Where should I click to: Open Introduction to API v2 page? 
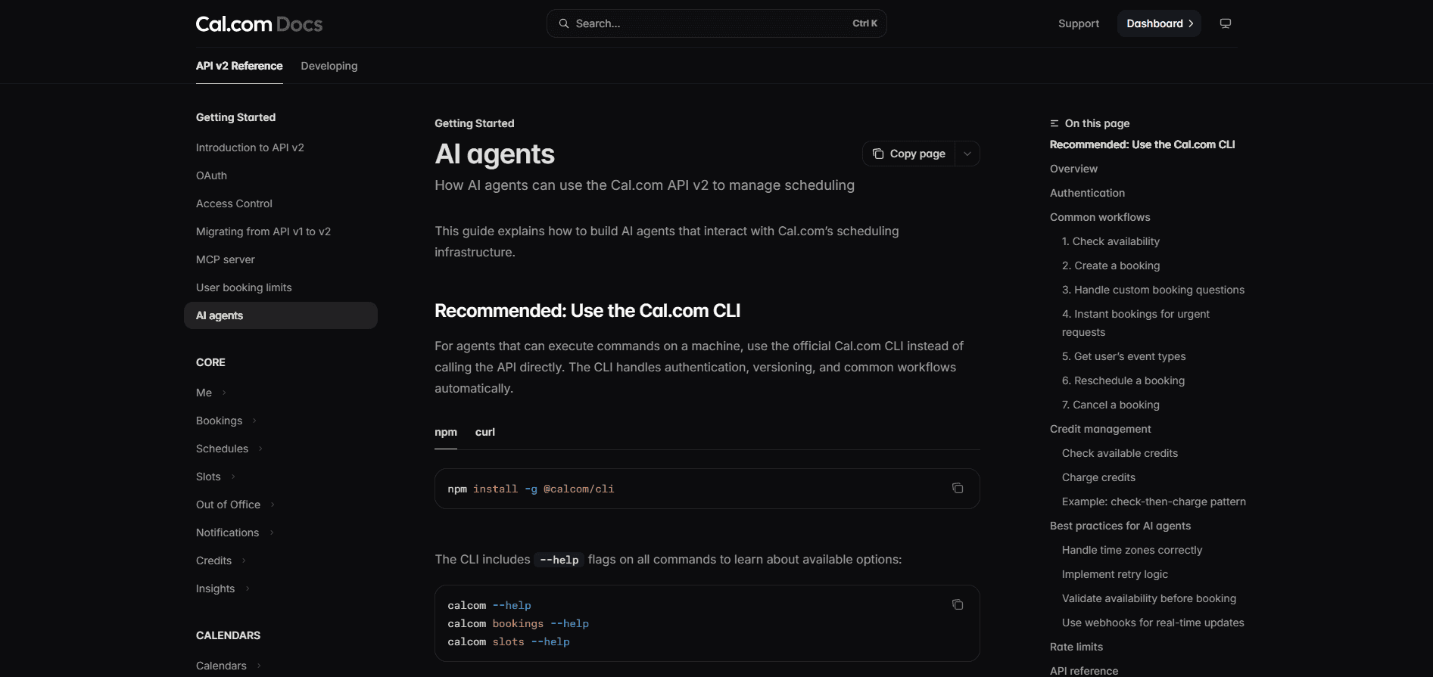coord(250,148)
